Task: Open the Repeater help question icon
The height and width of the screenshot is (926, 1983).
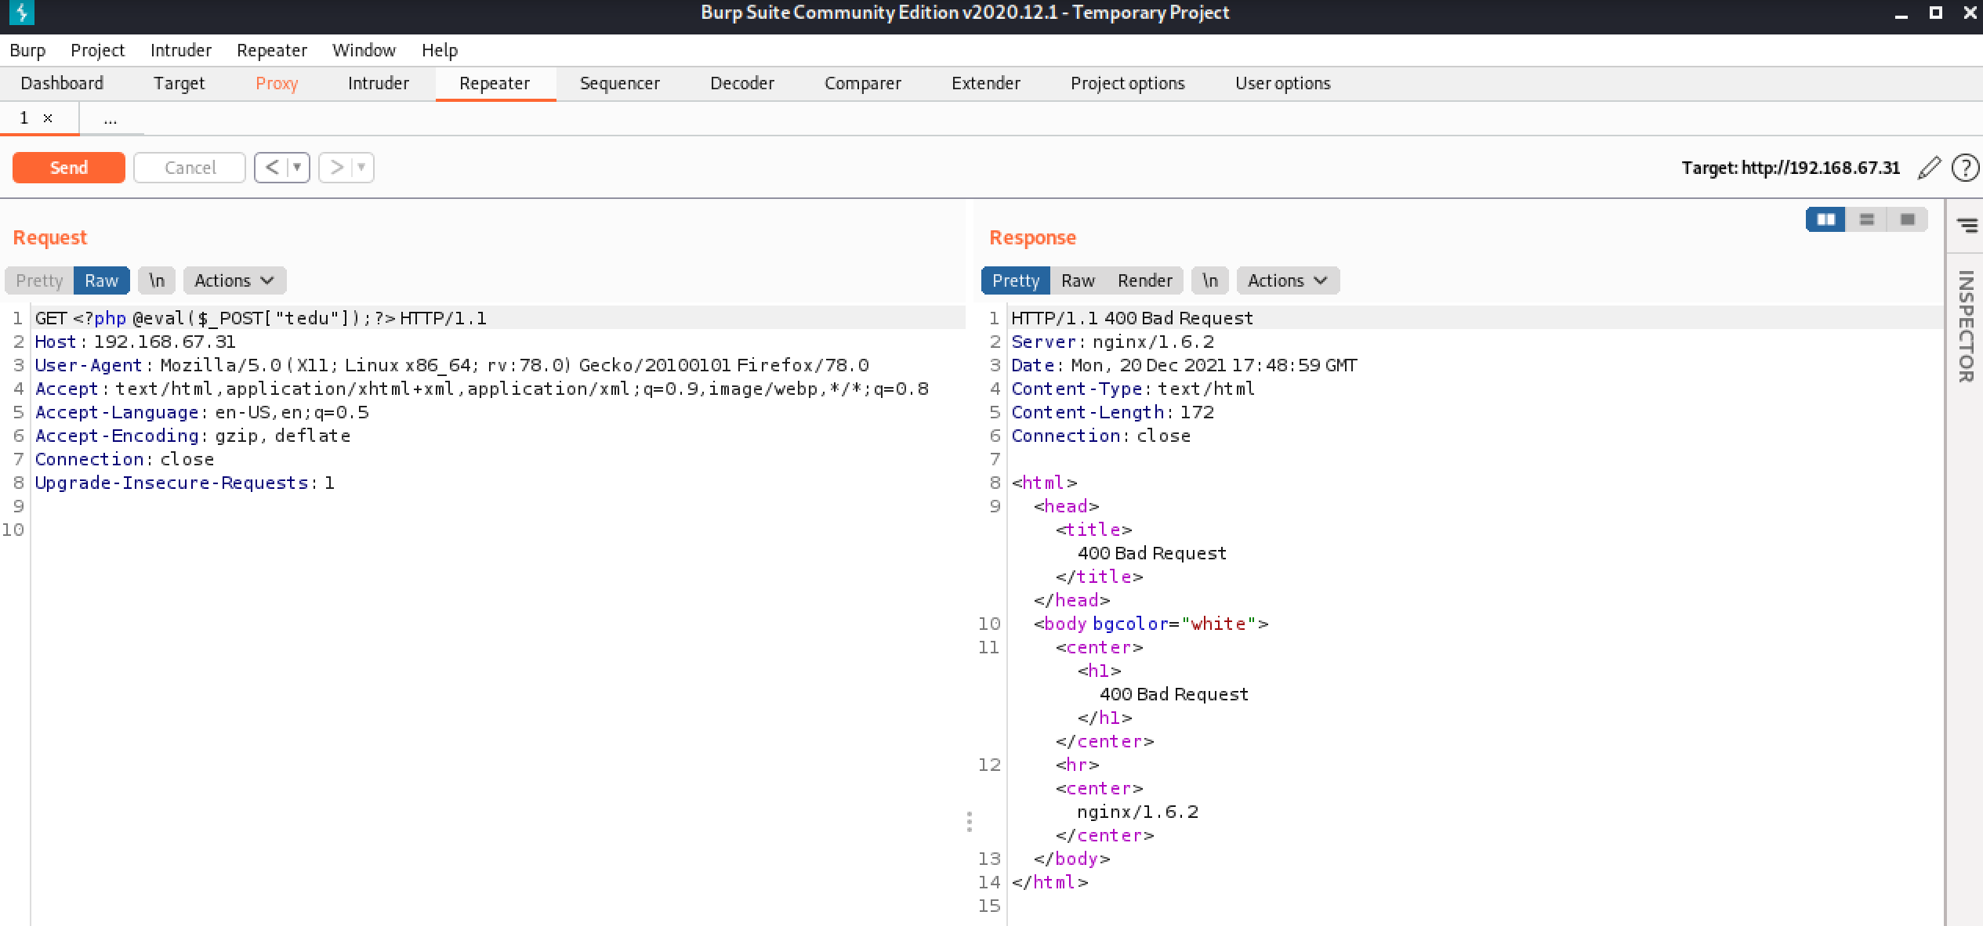Action: pos(1965,168)
